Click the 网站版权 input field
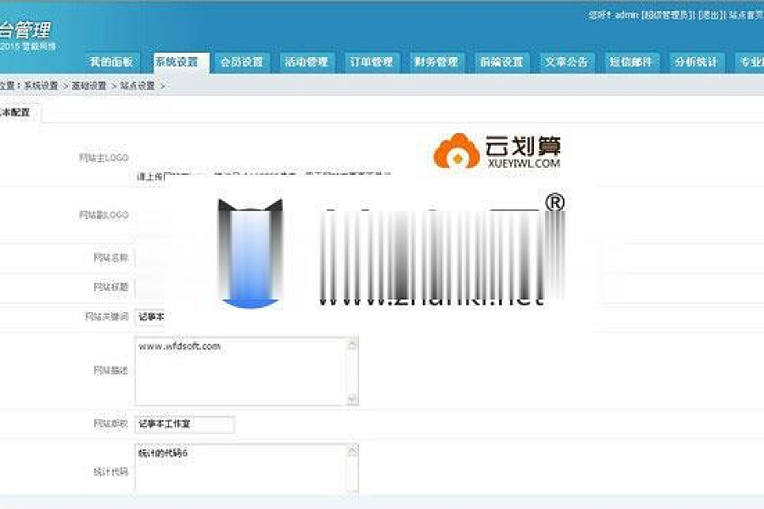 tap(184, 424)
